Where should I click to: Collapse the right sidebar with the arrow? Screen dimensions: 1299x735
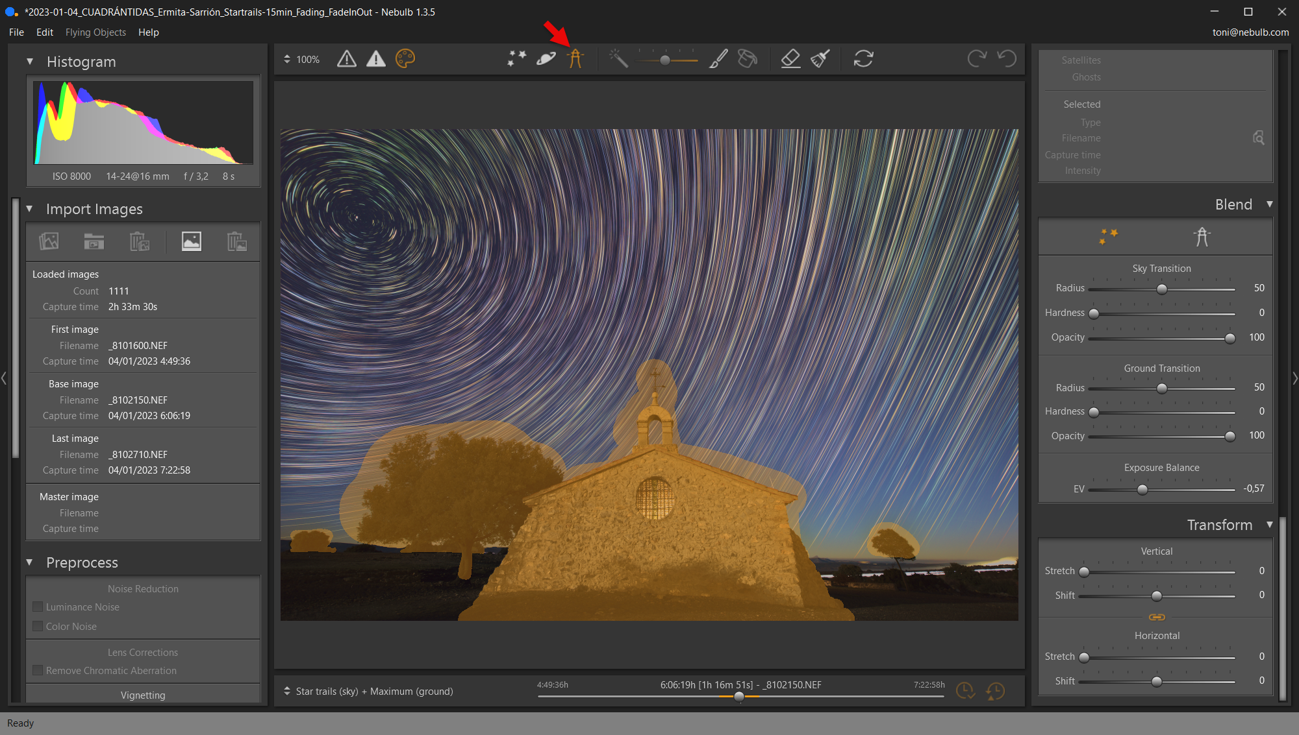click(x=1295, y=378)
